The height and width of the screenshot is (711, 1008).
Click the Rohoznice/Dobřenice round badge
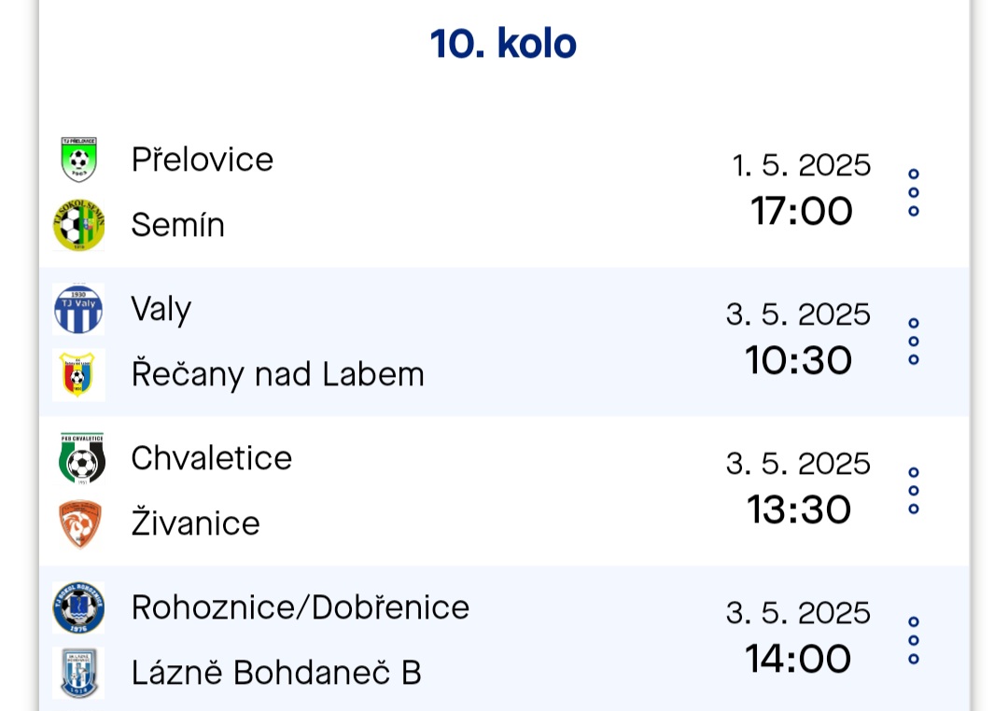pyautogui.click(x=78, y=607)
